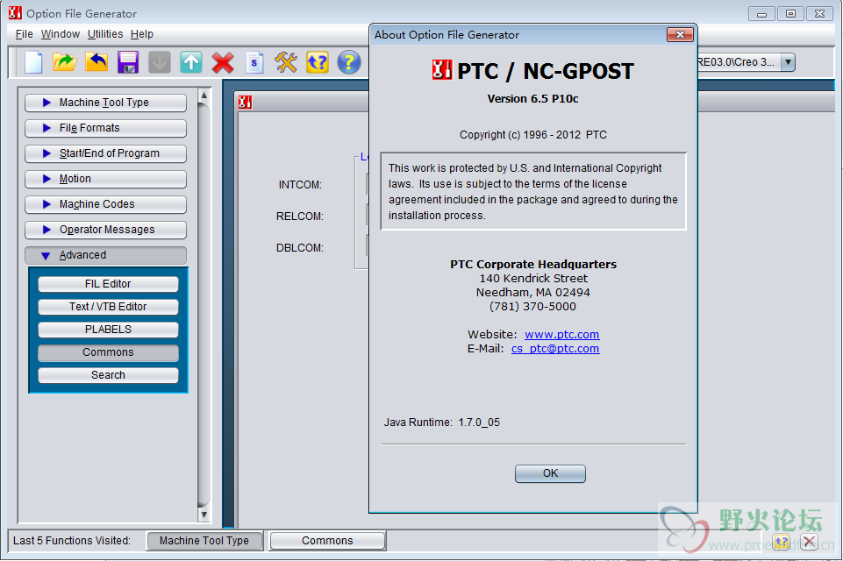Click the sidebar scrollbar up arrow
Viewport: 843px width, 561px height.
point(204,96)
